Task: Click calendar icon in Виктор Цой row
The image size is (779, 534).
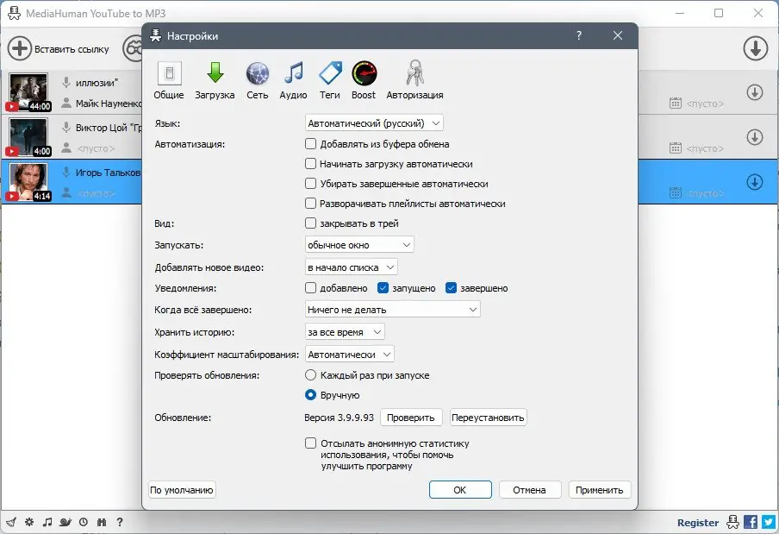Action: (676, 148)
